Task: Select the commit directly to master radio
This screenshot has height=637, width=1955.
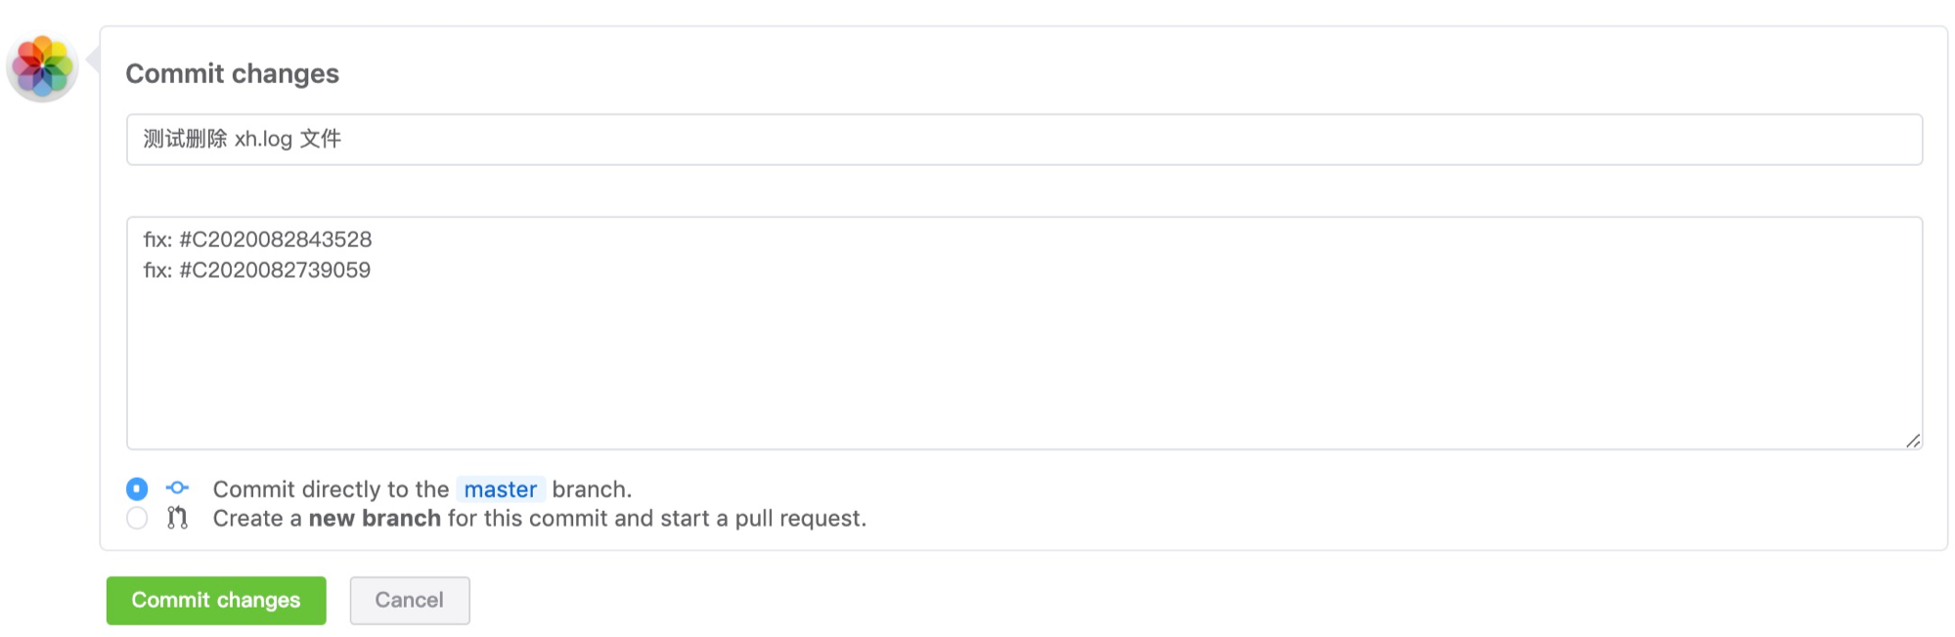Action: point(137,488)
